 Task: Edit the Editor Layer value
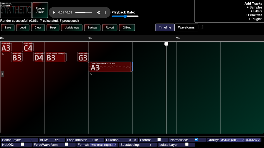click(x=32, y=140)
